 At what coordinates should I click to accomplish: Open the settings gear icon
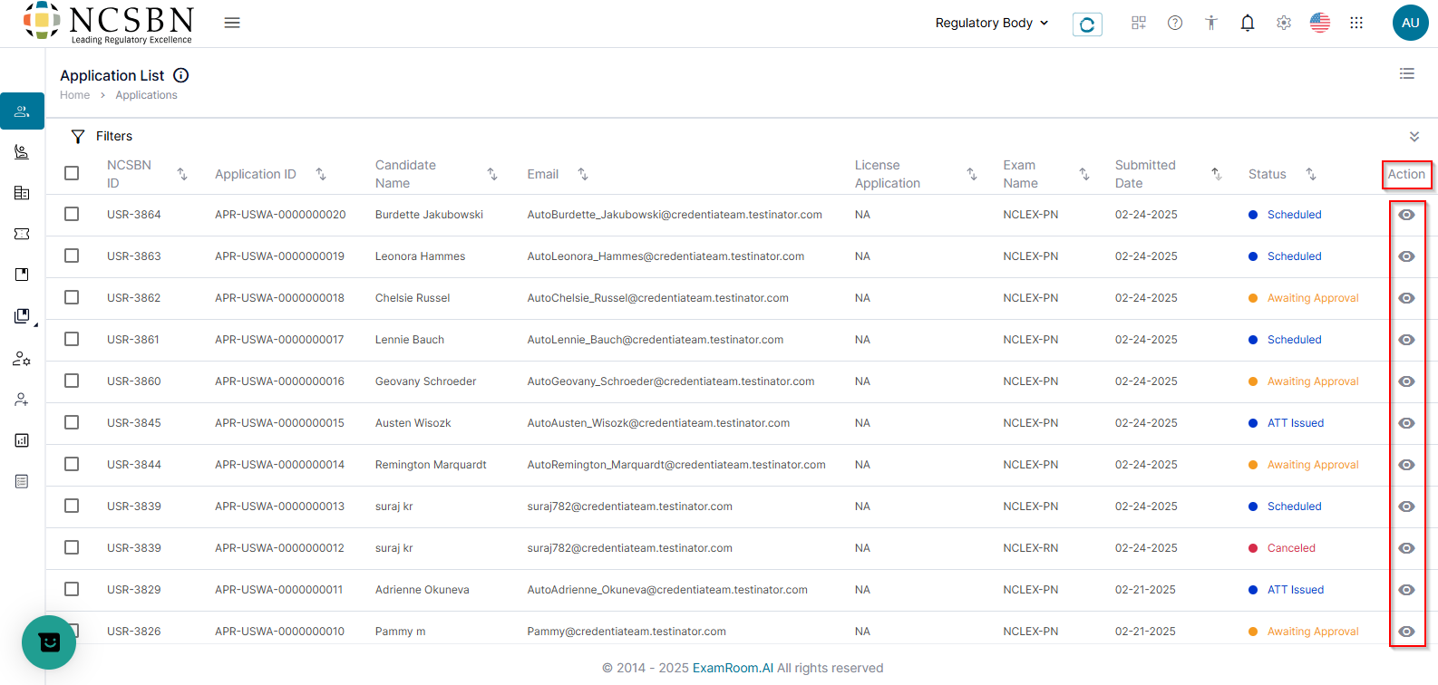coord(1284,24)
